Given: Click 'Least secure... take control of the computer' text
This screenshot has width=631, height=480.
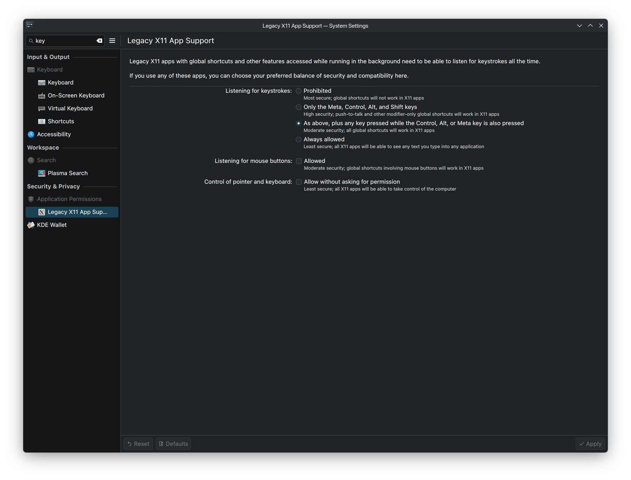Looking at the screenshot, I should click(x=380, y=189).
